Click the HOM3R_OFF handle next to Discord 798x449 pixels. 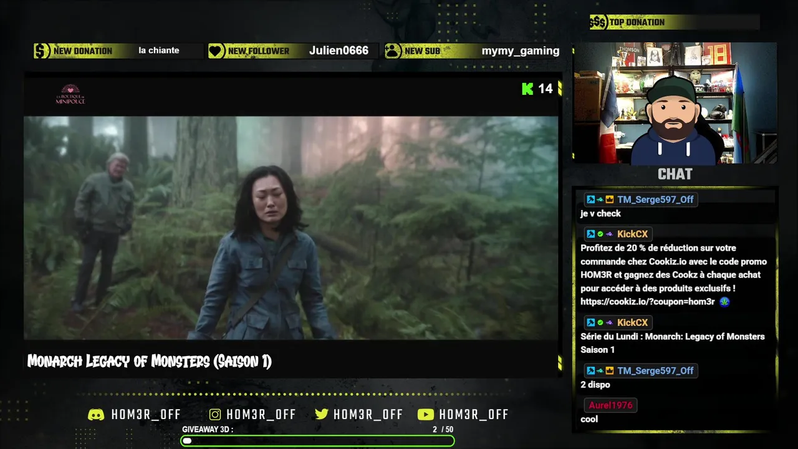coord(146,415)
